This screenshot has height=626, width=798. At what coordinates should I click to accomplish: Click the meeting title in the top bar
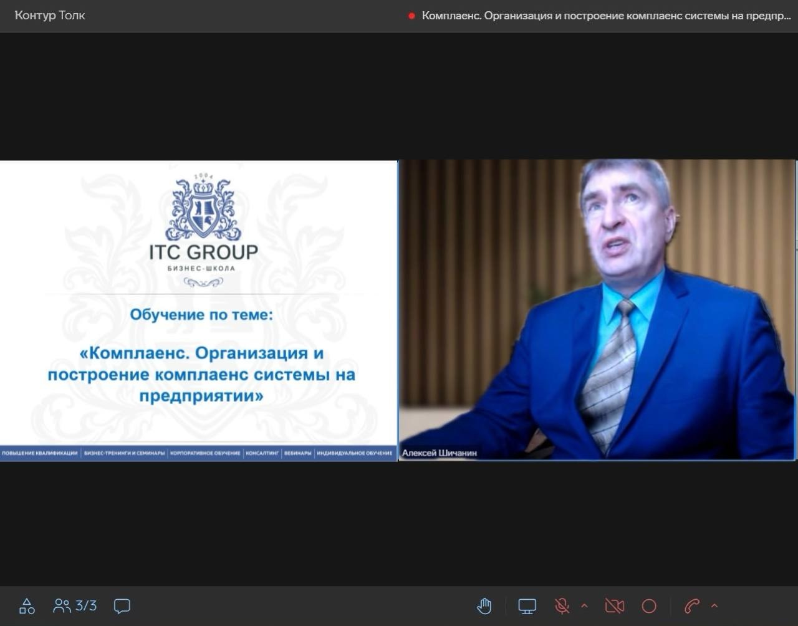tap(605, 16)
